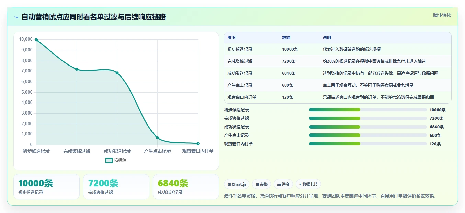The width and height of the screenshot is (465, 213).
Task: Click the description starting with 点击用于观察互动
Action: point(368,85)
